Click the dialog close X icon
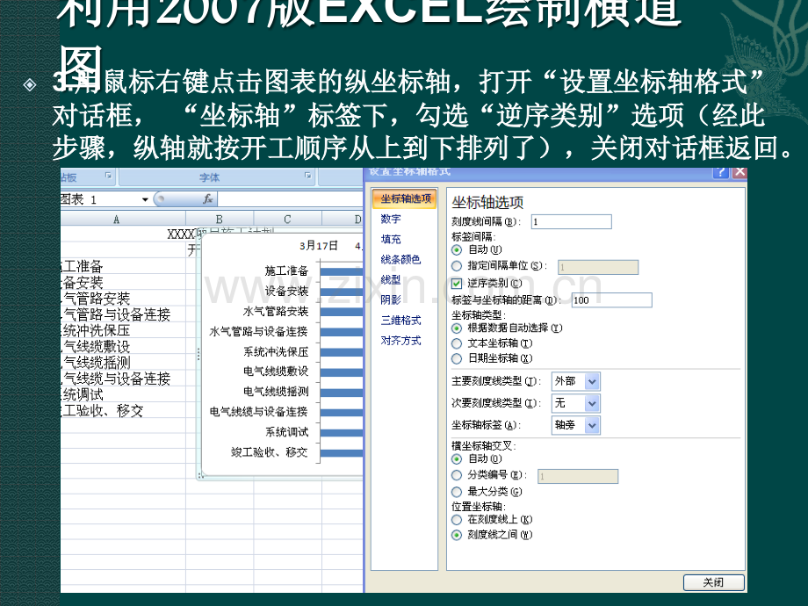Viewport: 808px width, 606px height. coord(739,172)
